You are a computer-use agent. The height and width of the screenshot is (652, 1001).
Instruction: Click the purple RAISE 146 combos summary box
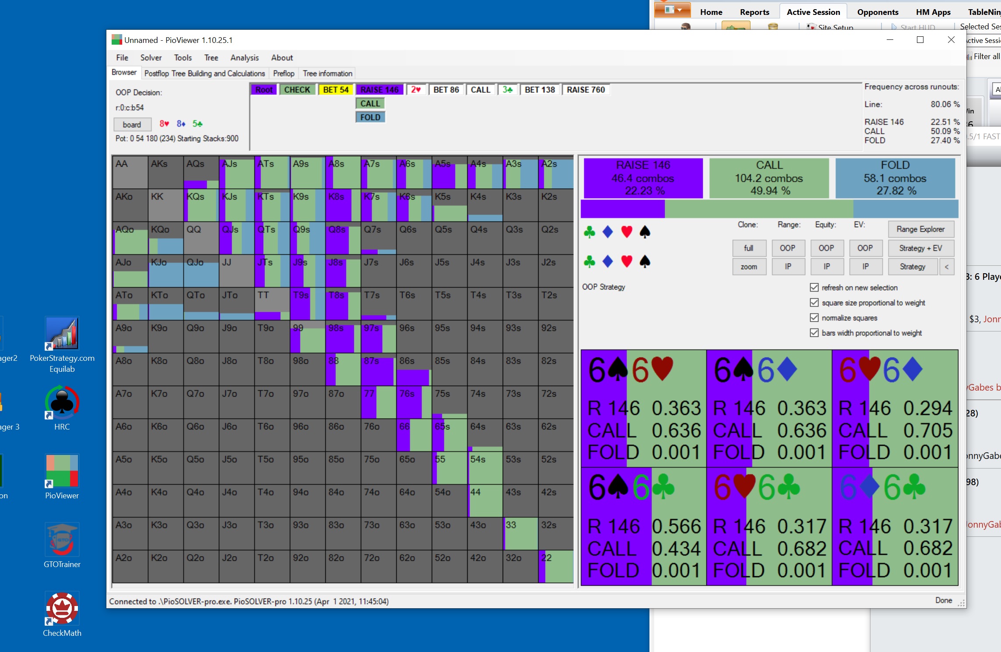click(643, 178)
